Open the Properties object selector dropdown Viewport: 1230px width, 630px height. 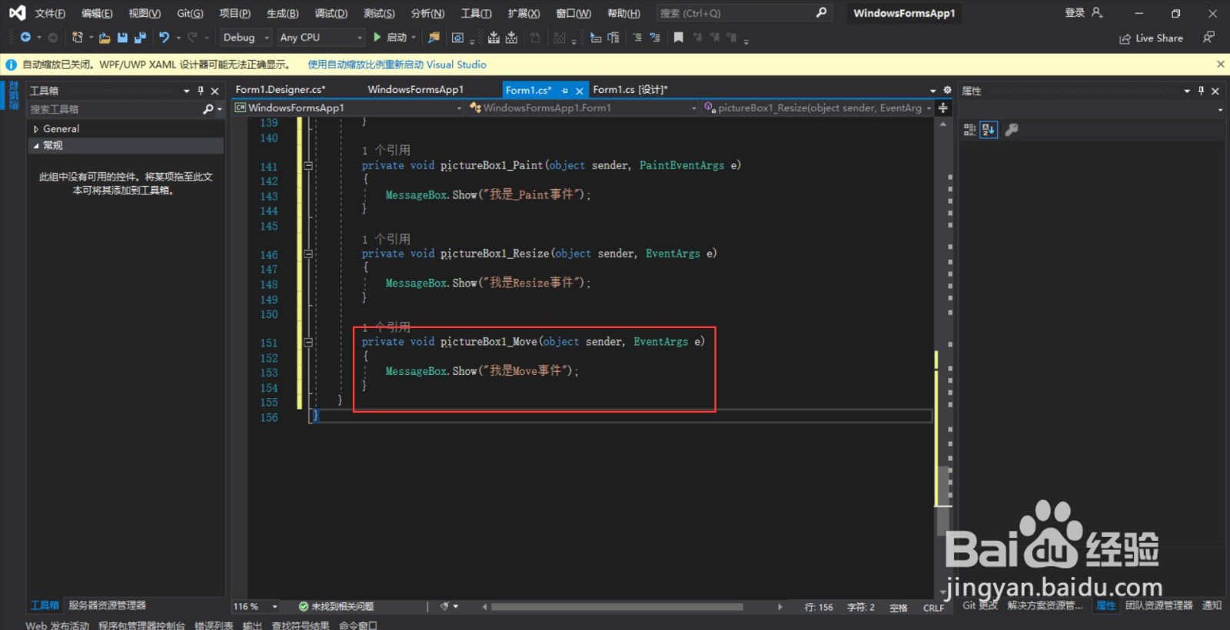click(x=1220, y=110)
